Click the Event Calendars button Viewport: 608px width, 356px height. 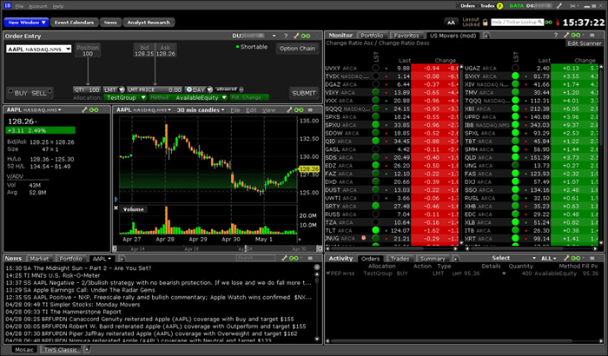click(x=74, y=23)
